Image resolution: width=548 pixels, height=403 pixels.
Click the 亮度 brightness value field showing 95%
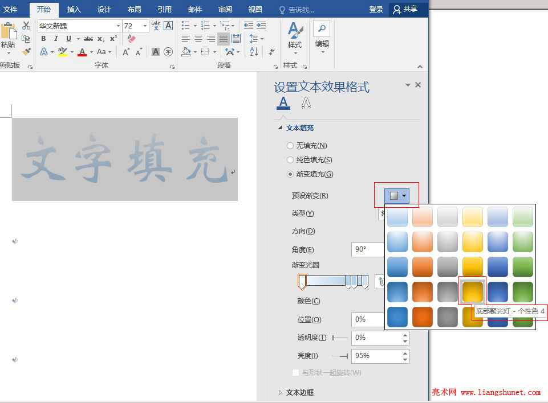tap(377, 356)
